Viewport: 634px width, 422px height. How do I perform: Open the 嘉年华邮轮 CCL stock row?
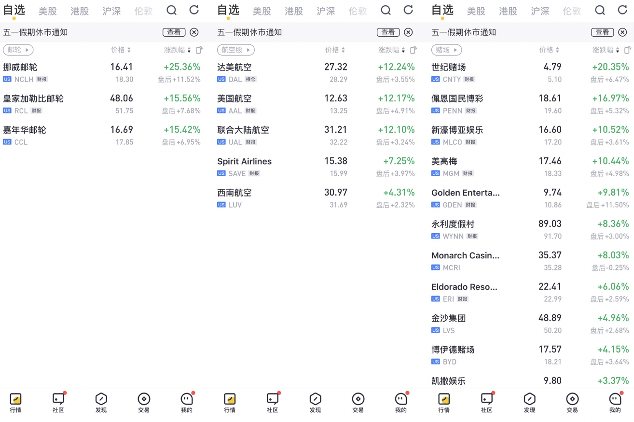click(102, 135)
